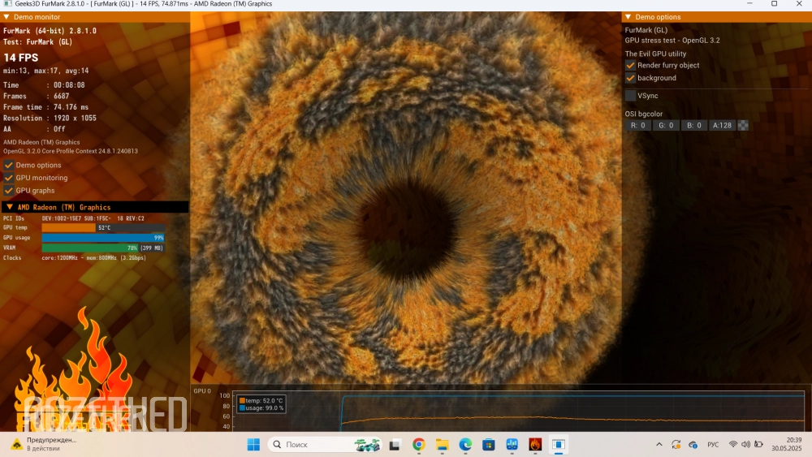Collapse the Demo monitor panel header
The image size is (812, 457).
click(7, 17)
